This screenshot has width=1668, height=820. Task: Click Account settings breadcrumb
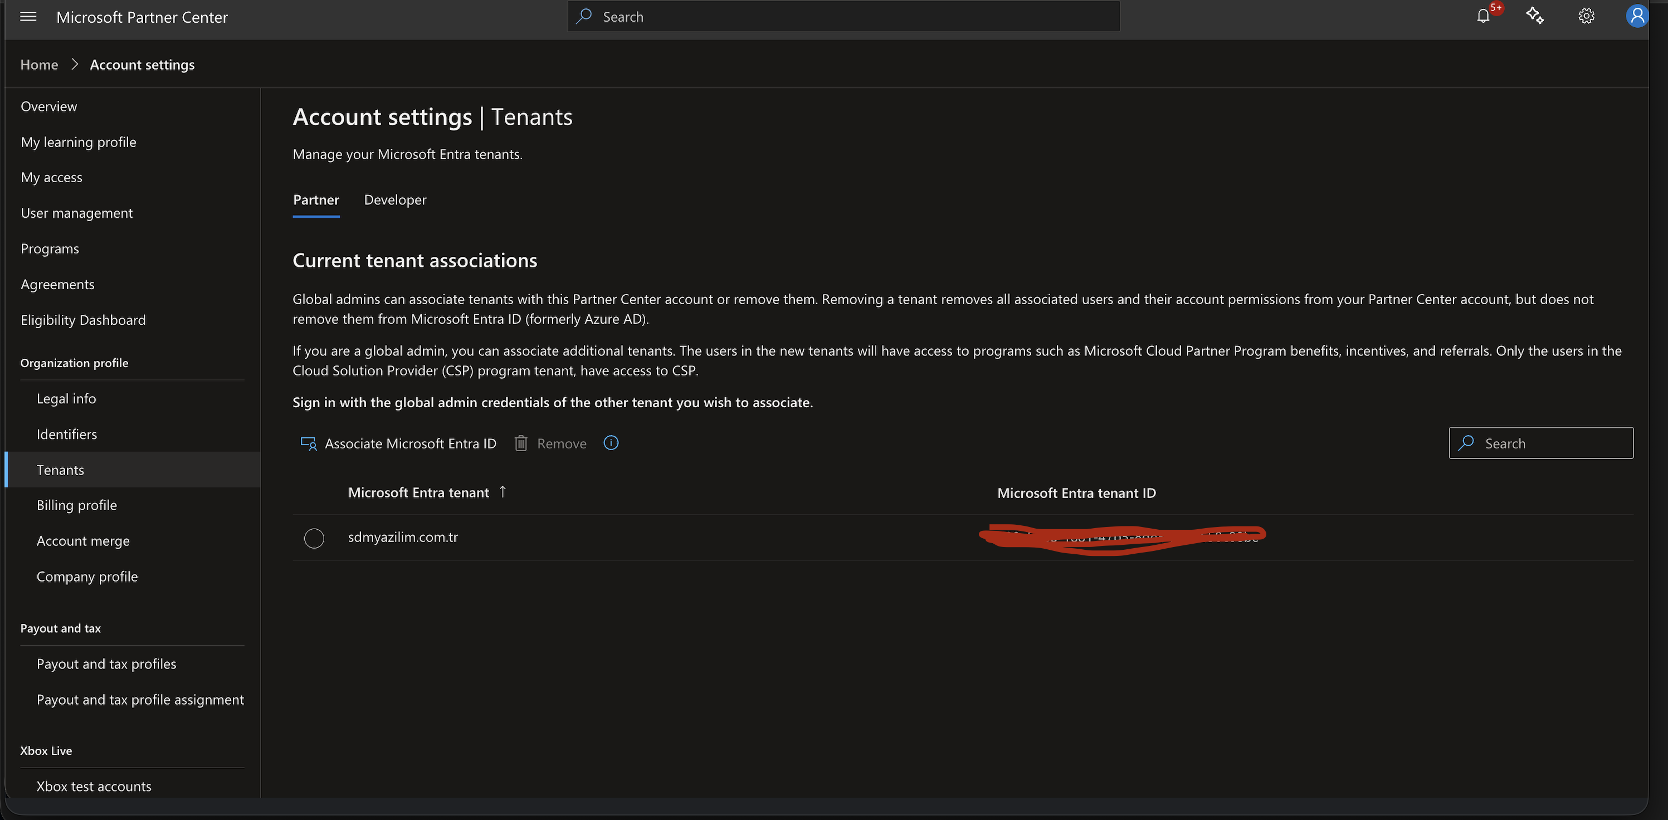(143, 65)
